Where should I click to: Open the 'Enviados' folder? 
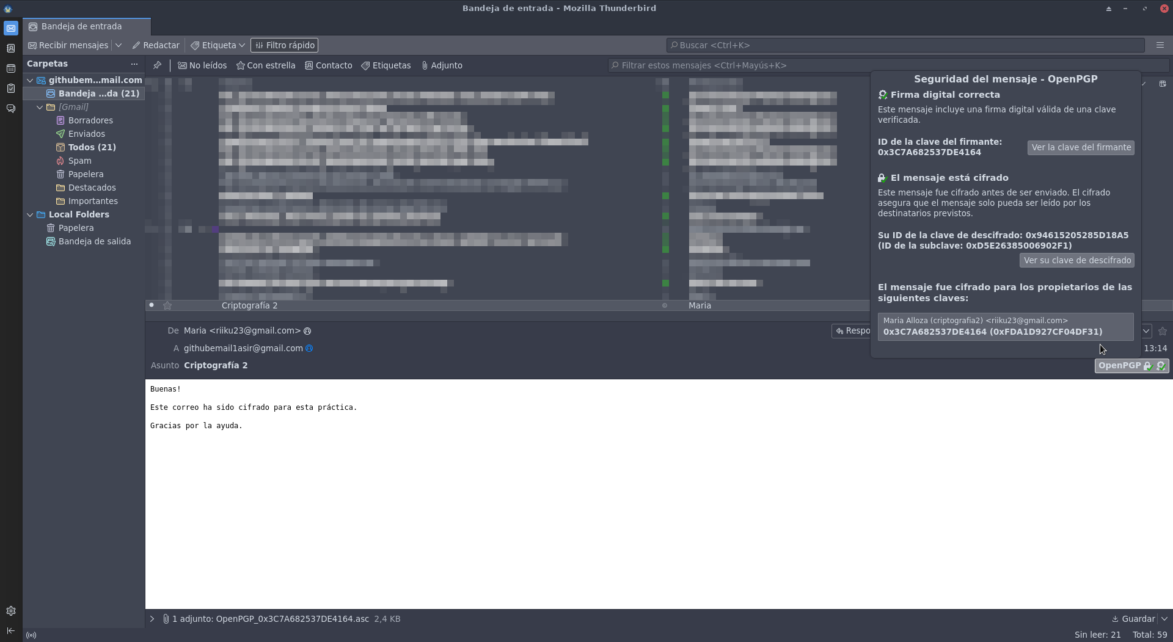(x=86, y=134)
